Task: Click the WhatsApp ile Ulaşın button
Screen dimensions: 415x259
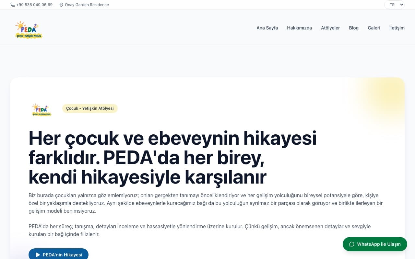Action: tap(375, 244)
